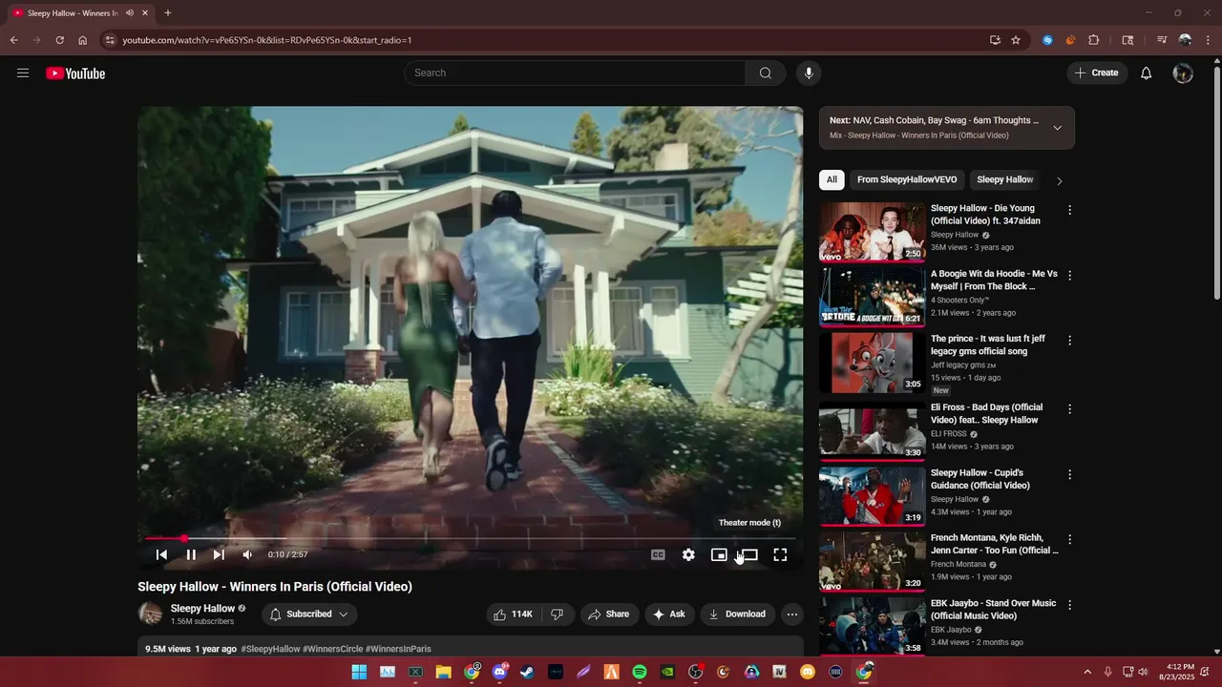Download the video
Viewport: 1222px width, 687px height.
(x=737, y=614)
